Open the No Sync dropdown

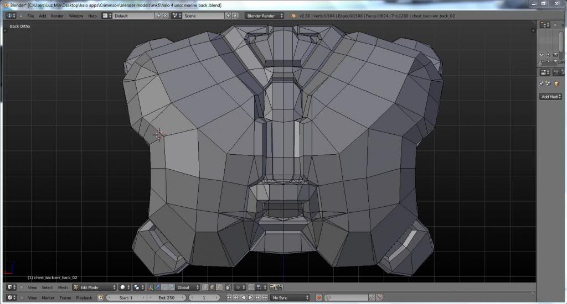290,297
